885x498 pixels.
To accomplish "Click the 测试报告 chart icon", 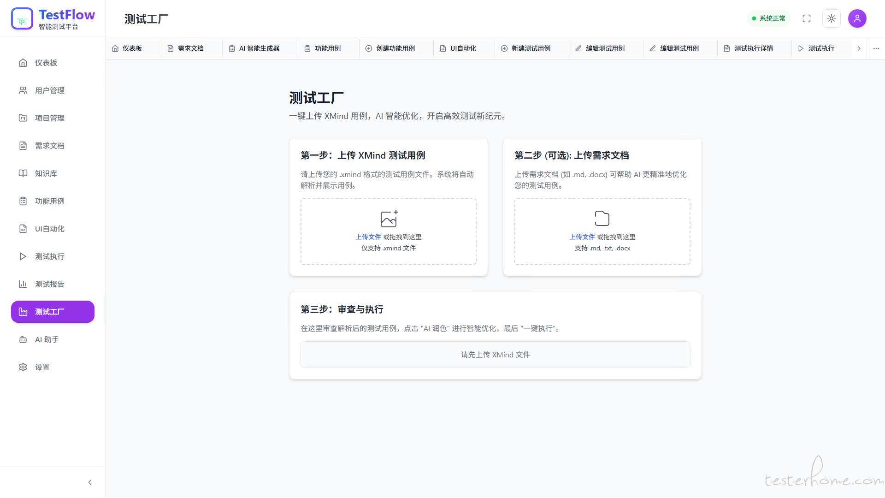I will click(x=23, y=284).
